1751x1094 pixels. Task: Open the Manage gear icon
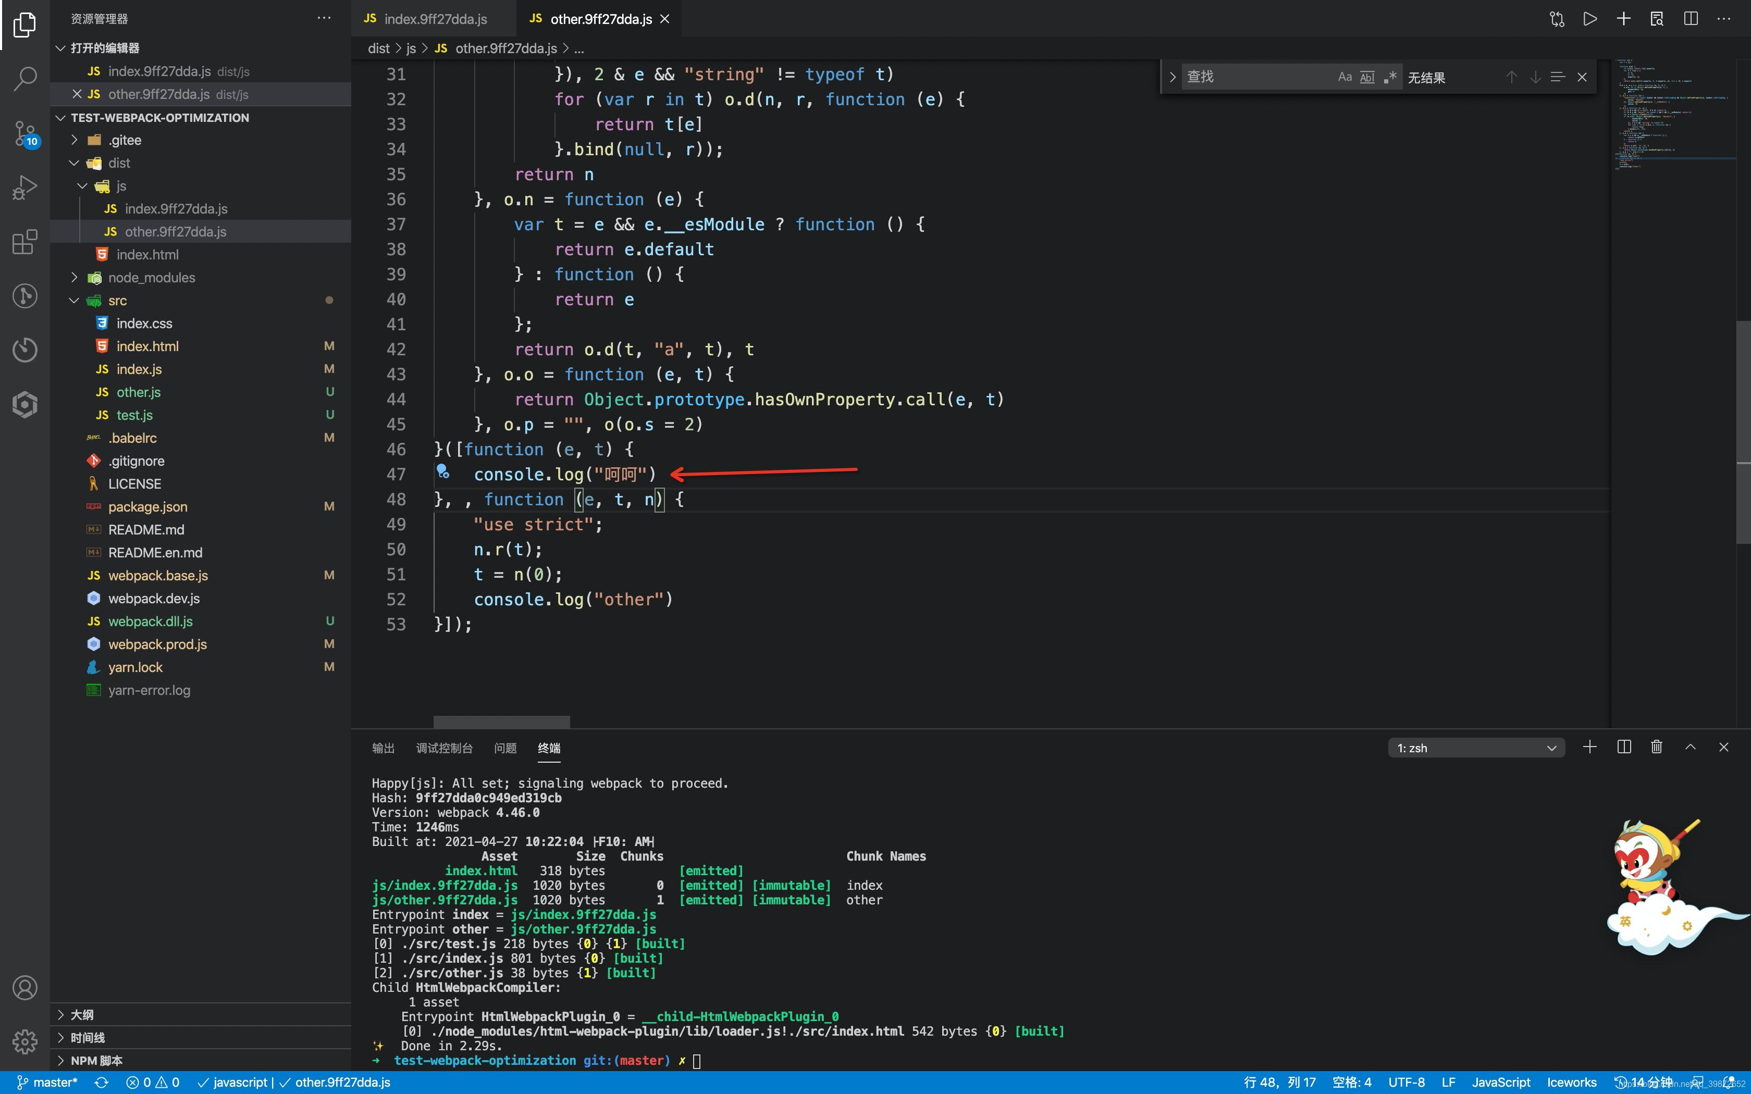(x=24, y=1042)
